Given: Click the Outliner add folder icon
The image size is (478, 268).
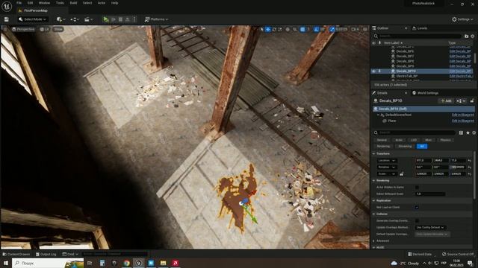Looking at the screenshot, I should (466, 36).
